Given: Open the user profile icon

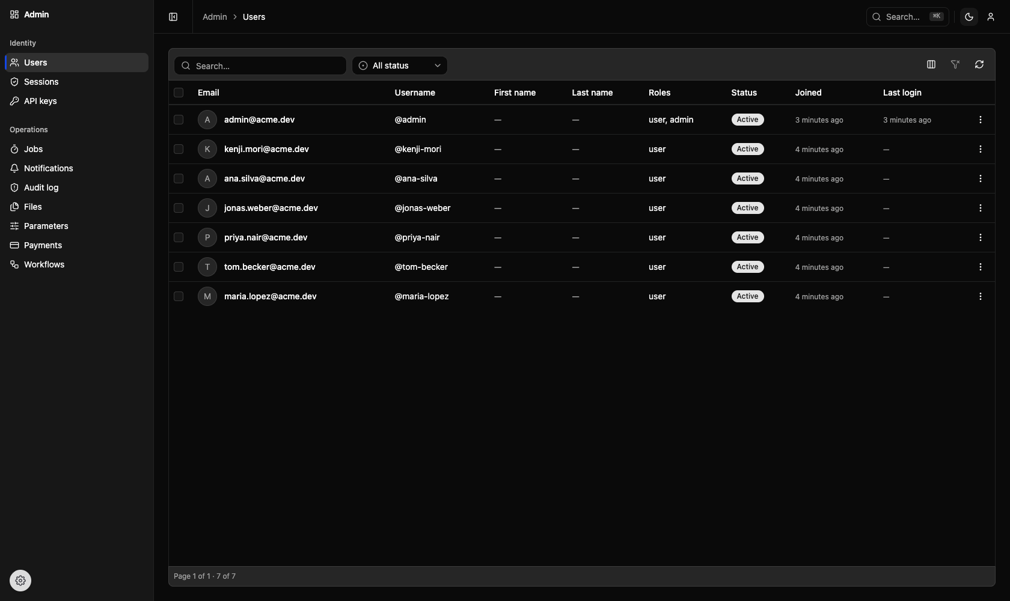Looking at the screenshot, I should click(x=991, y=17).
